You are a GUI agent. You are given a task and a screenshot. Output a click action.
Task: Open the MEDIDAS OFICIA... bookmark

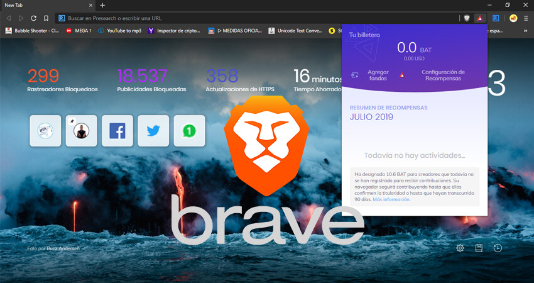click(235, 31)
